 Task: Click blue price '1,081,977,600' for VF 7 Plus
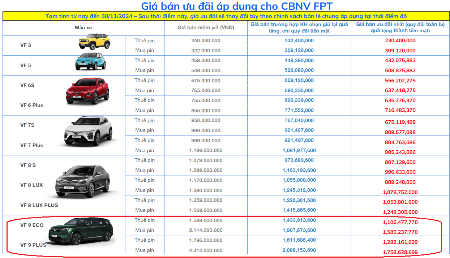[x=299, y=150]
